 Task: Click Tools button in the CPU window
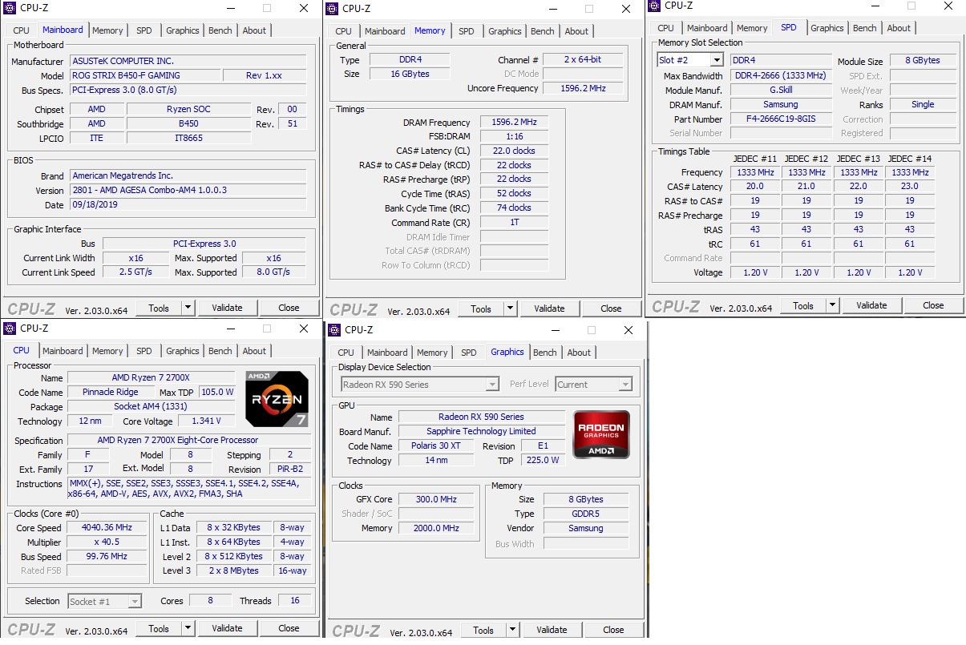click(x=159, y=629)
